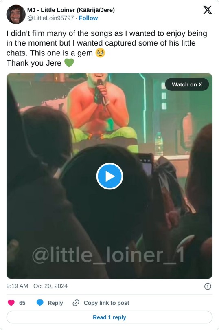Click the green heart emoji in tweet

click(x=69, y=63)
